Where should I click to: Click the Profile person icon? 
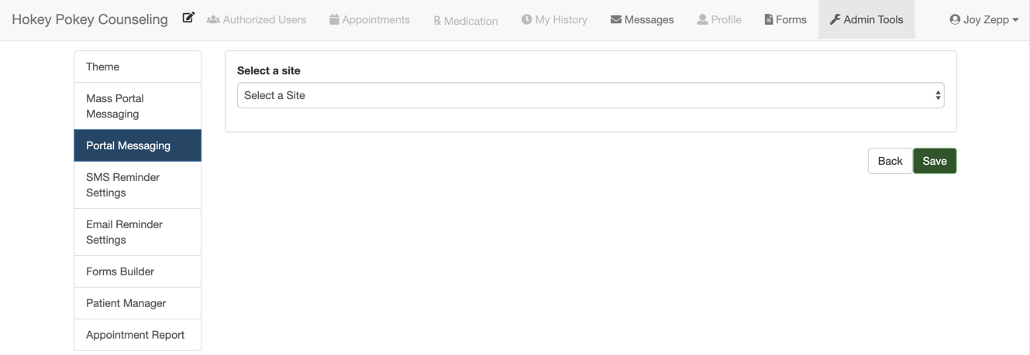pyautogui.click(x=702, y=19)
